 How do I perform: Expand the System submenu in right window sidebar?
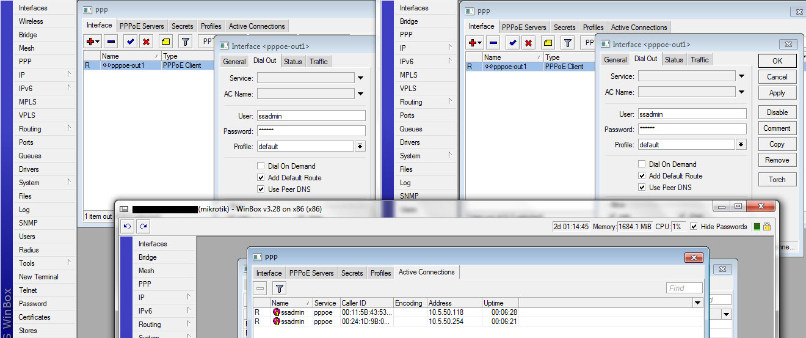tap(450, 155)
